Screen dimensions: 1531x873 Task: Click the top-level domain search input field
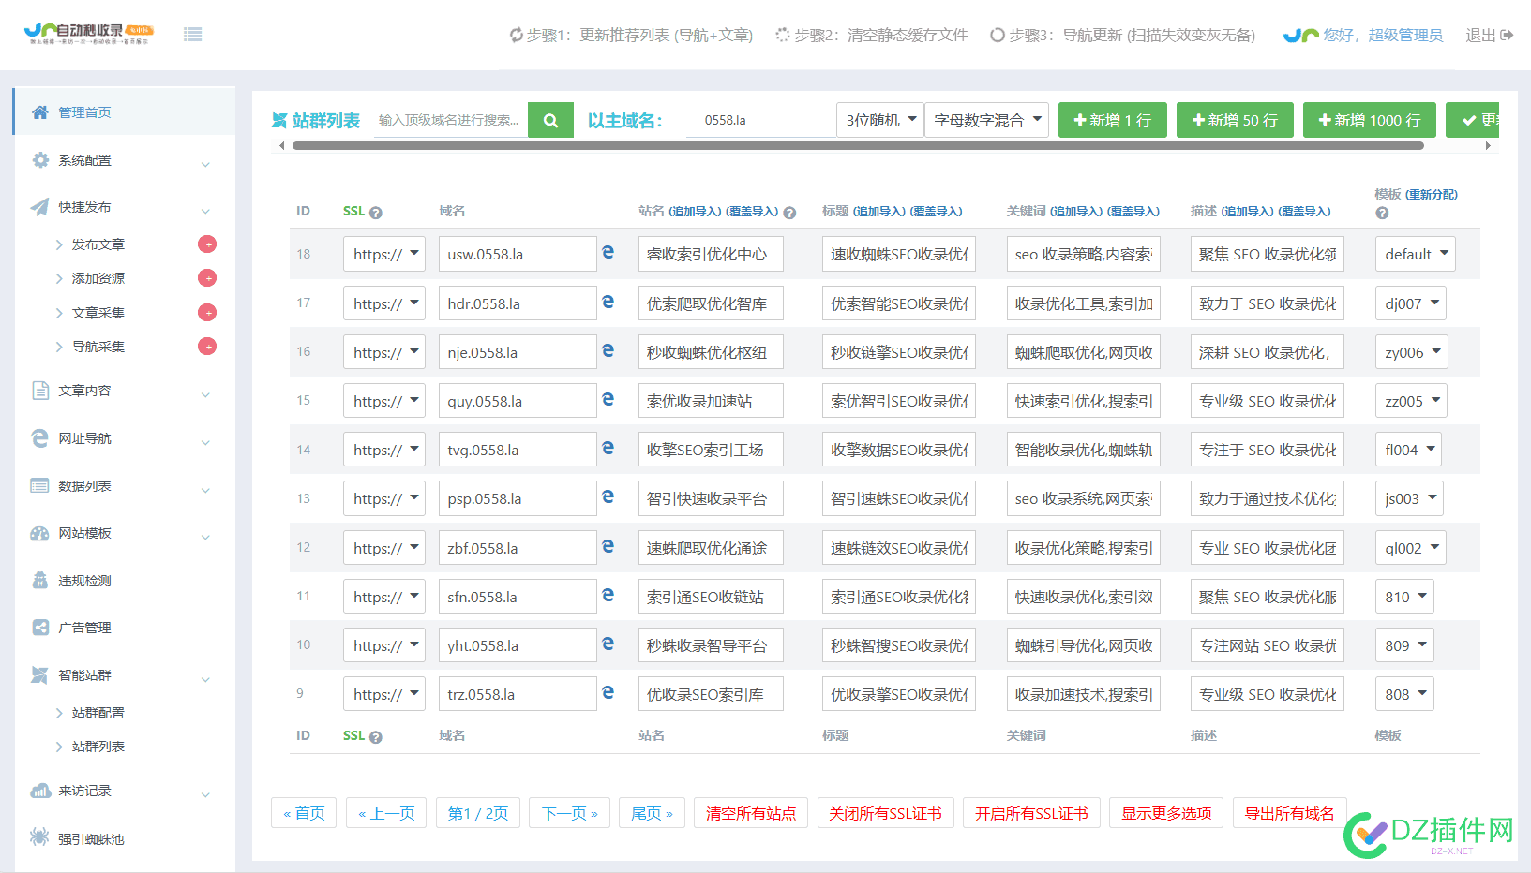point(450,120)
